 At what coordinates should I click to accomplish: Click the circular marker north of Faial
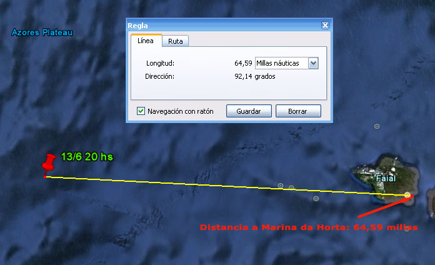(376, 126)
